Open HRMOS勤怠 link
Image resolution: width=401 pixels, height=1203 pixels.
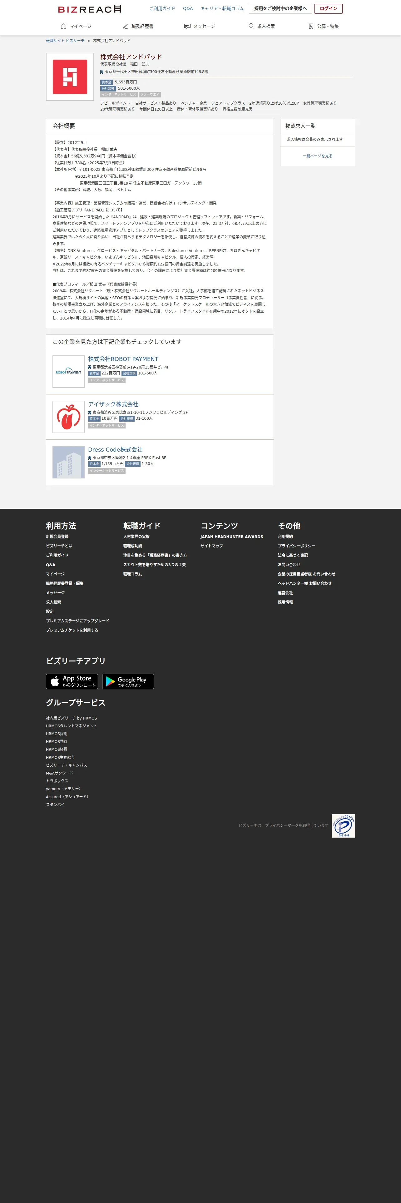(57, 742)
